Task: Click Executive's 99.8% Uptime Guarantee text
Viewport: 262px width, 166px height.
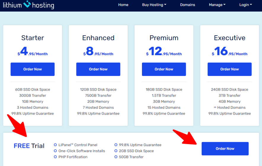Action: [x=230, y=113]
